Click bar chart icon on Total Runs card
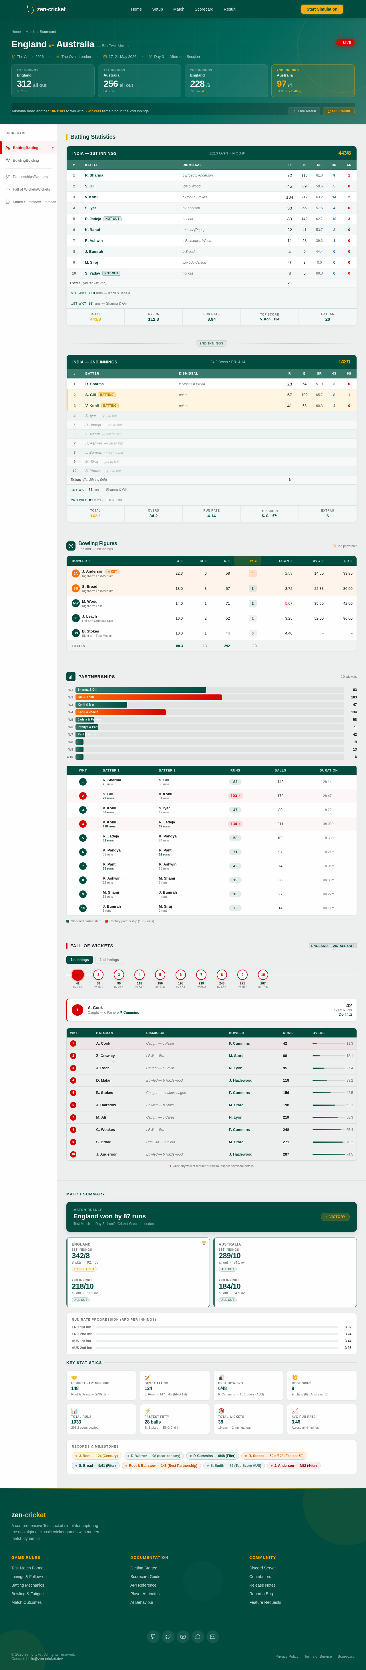The height and width of the screenshot is (1670, 366). (x=74, y=1411)
